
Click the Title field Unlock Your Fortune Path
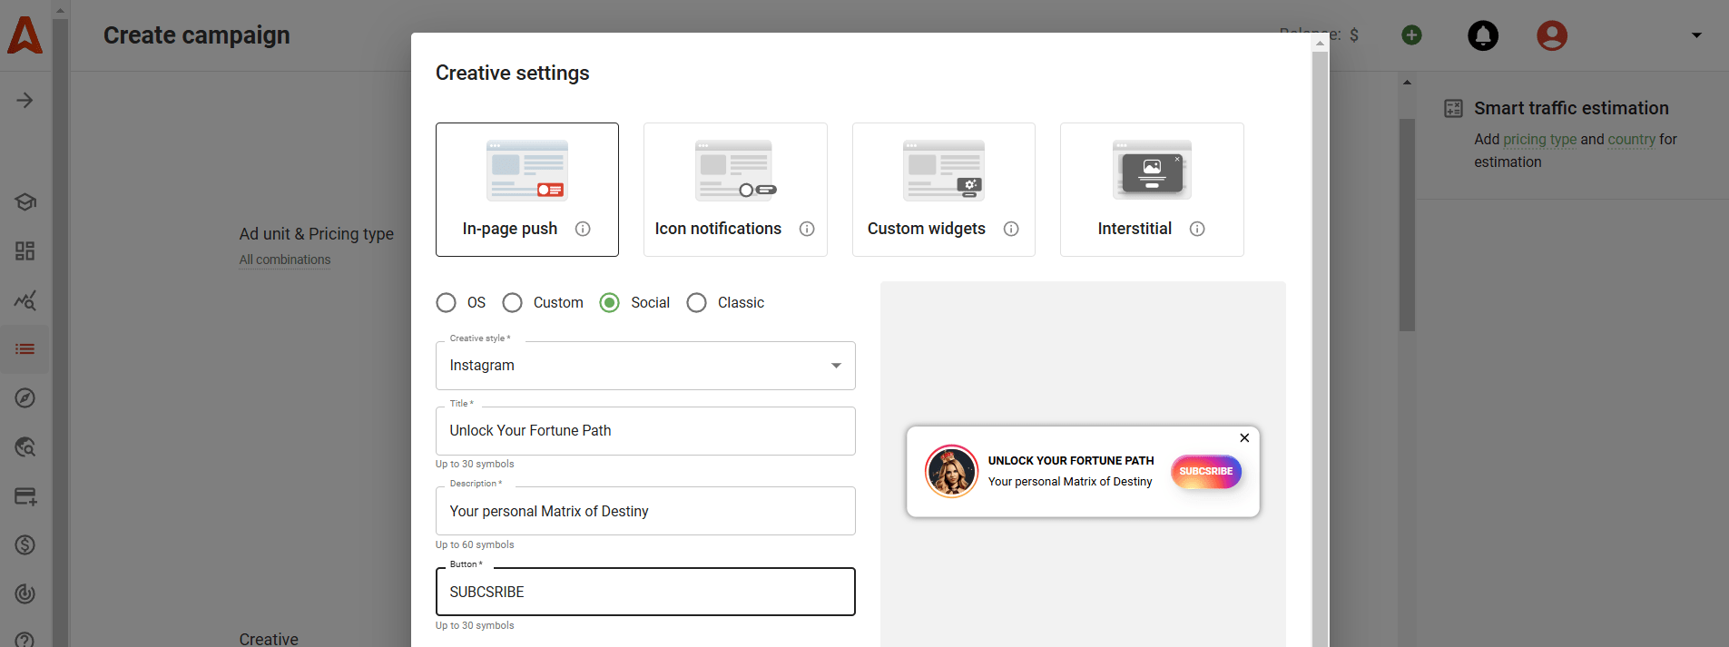(645, 431)
